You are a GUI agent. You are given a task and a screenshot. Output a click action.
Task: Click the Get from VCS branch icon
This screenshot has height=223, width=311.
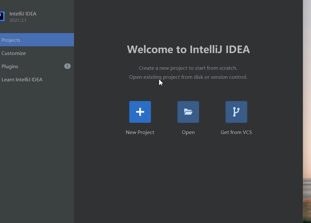click(x=236, y=112)
